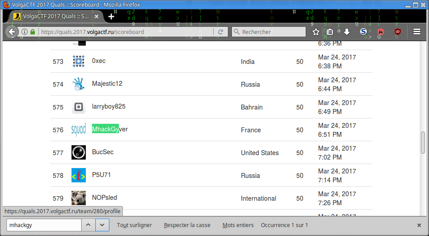
Task: Click the blue S extension icon
Action: (x=363, y=32)
